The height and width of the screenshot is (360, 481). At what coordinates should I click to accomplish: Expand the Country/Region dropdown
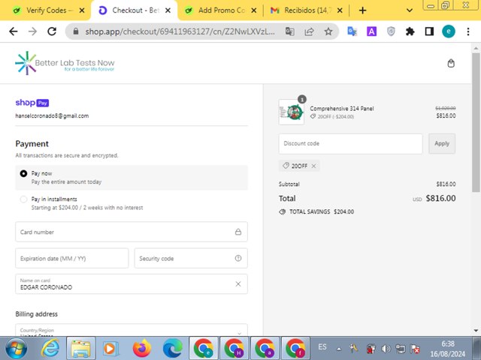132,330
